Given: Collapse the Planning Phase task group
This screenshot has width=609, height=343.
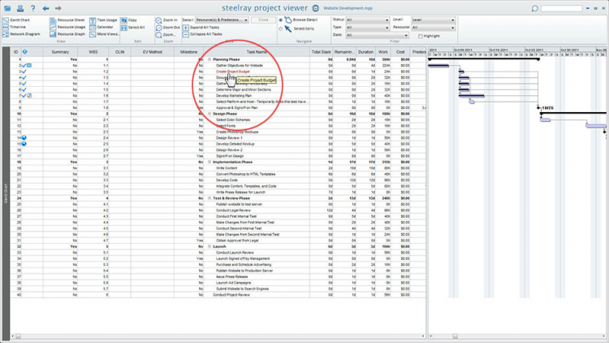Looking at the screenshot, I should click(209, 59).
